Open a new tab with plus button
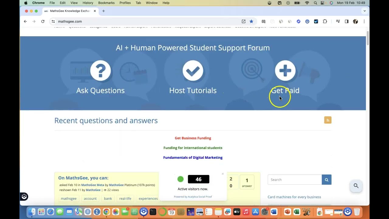 (103, 11)
